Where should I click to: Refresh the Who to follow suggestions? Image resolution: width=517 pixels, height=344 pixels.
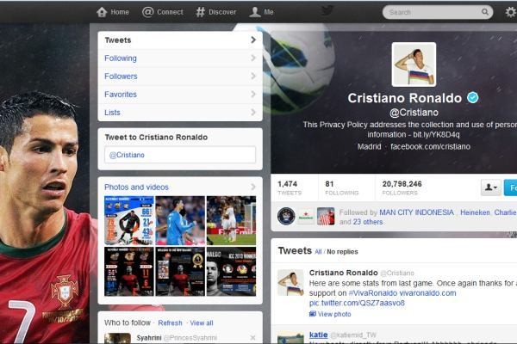[170, 323]
